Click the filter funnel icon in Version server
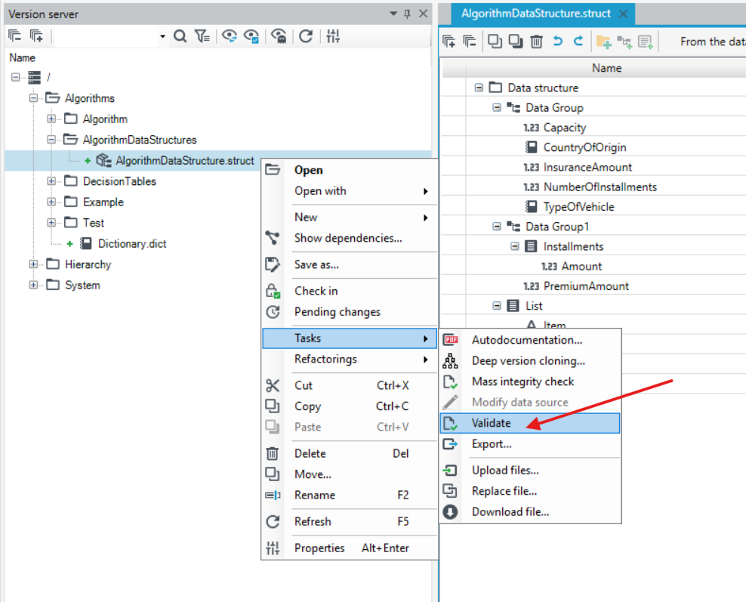 [202, 36]
